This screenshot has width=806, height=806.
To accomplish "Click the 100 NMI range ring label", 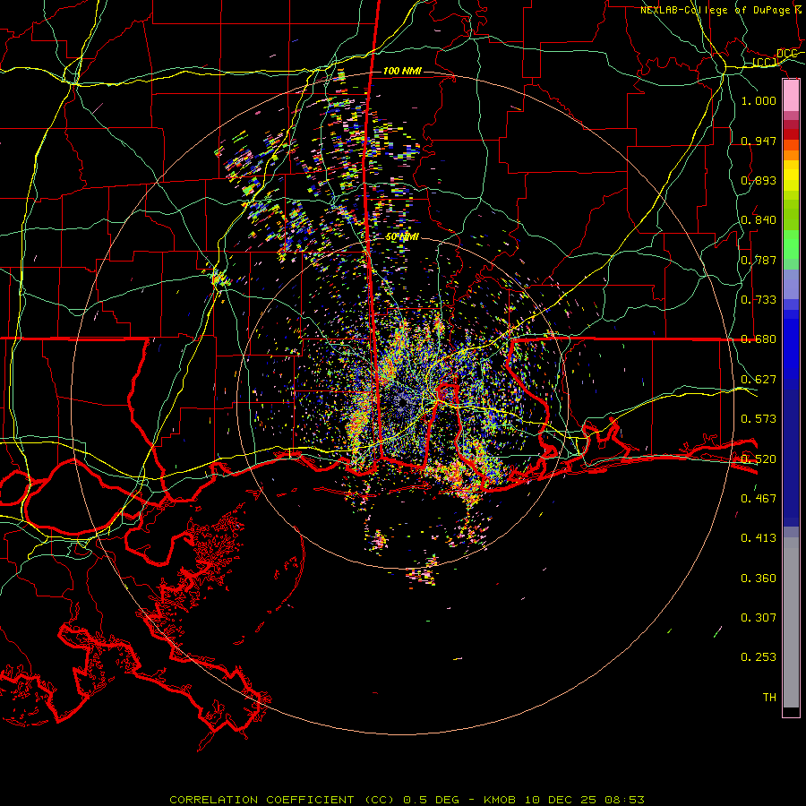I will pyautogui.click(x=402, y=71).
